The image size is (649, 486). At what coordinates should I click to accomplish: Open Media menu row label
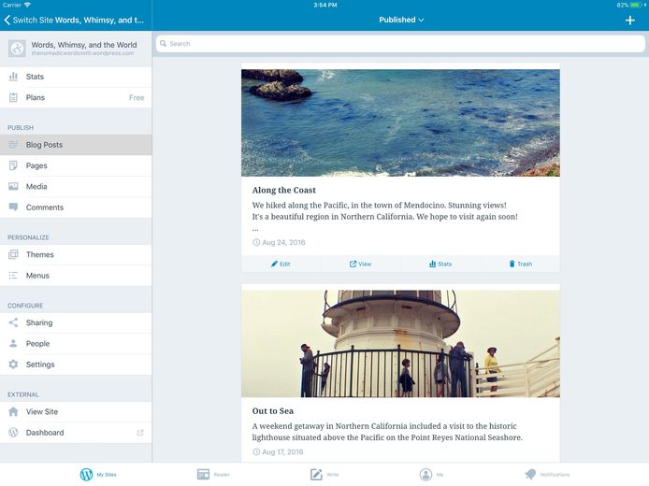click(x=36, y=187)
